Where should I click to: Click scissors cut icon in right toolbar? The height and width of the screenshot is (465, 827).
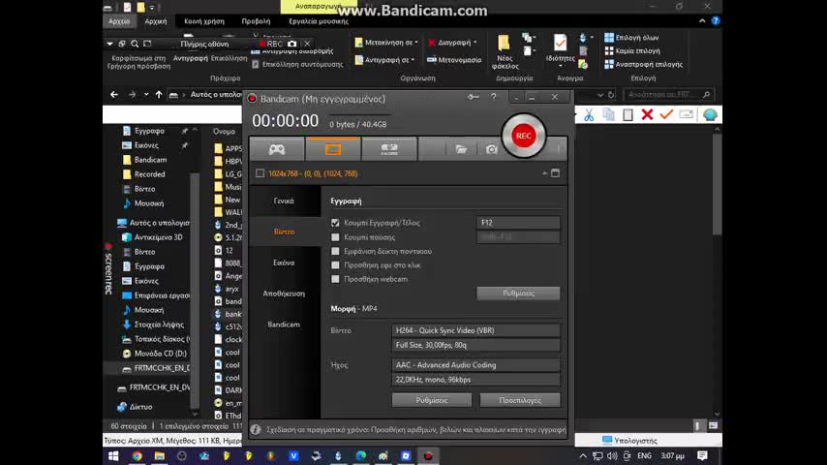[589, 115]
